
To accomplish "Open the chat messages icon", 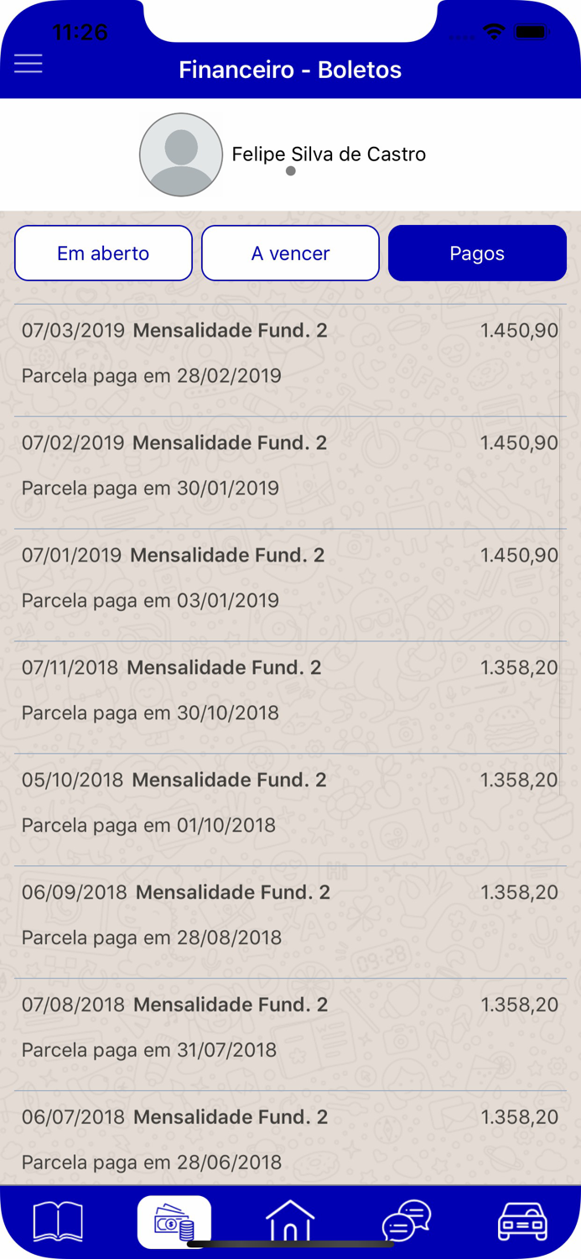I will (x=407, y=1221).
